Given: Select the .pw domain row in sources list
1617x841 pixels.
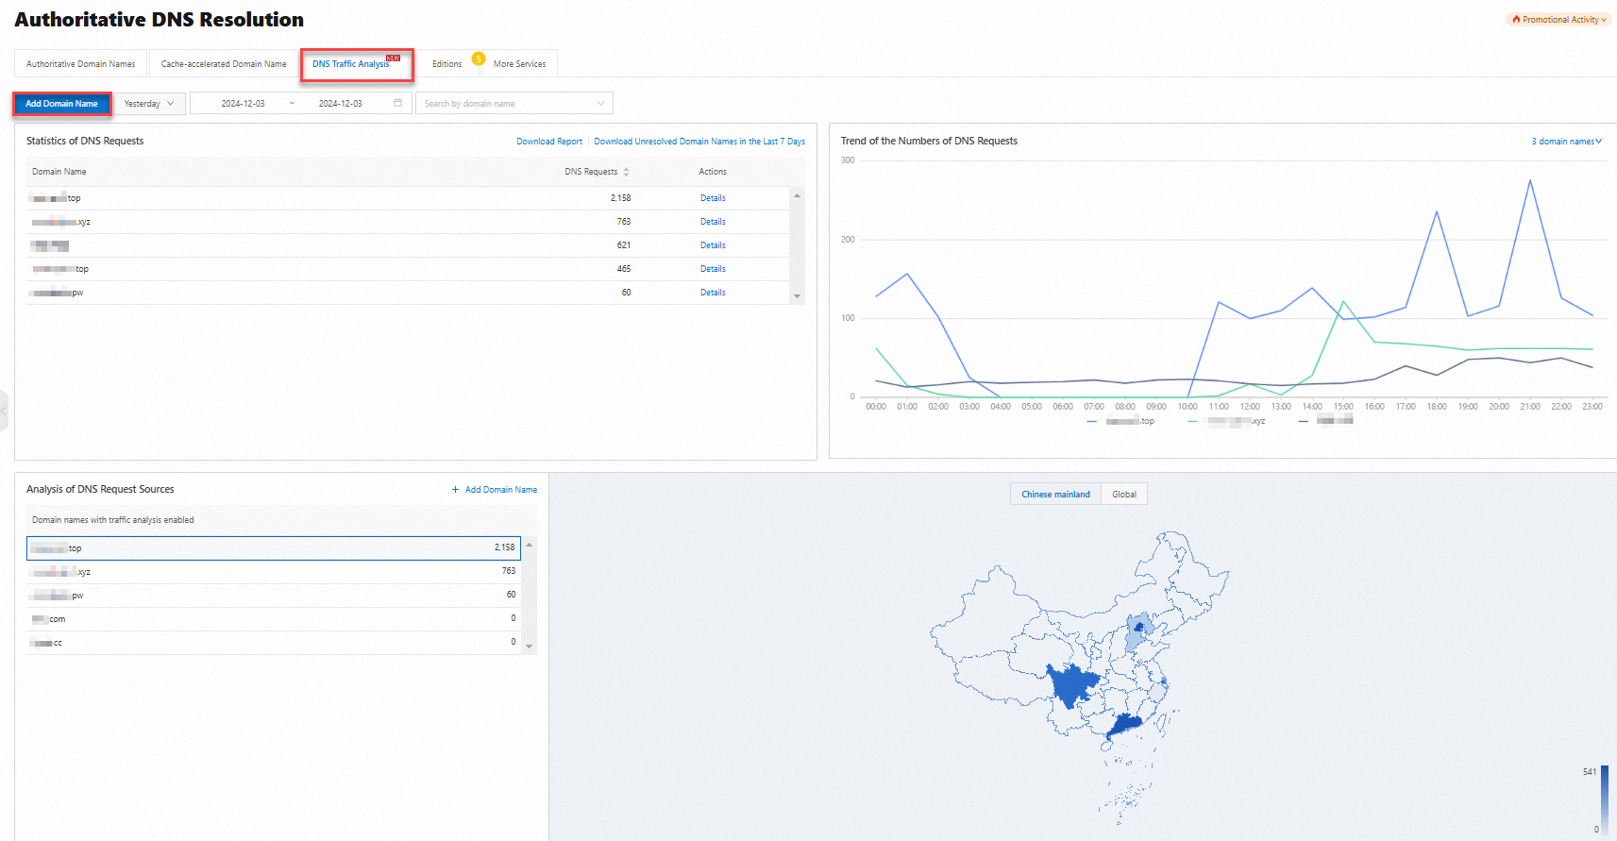Looking at the screenshot, I should (x=273, y=596).
